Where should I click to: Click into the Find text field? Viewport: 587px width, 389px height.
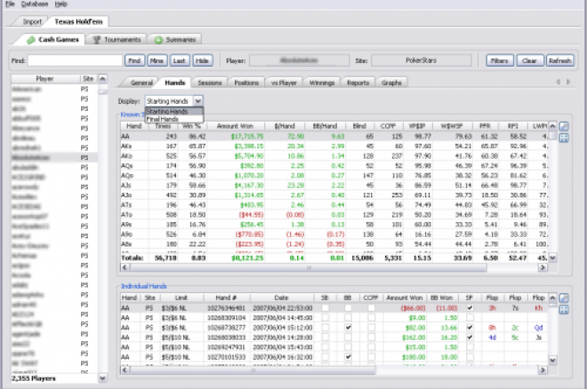[x=75, y=60]
